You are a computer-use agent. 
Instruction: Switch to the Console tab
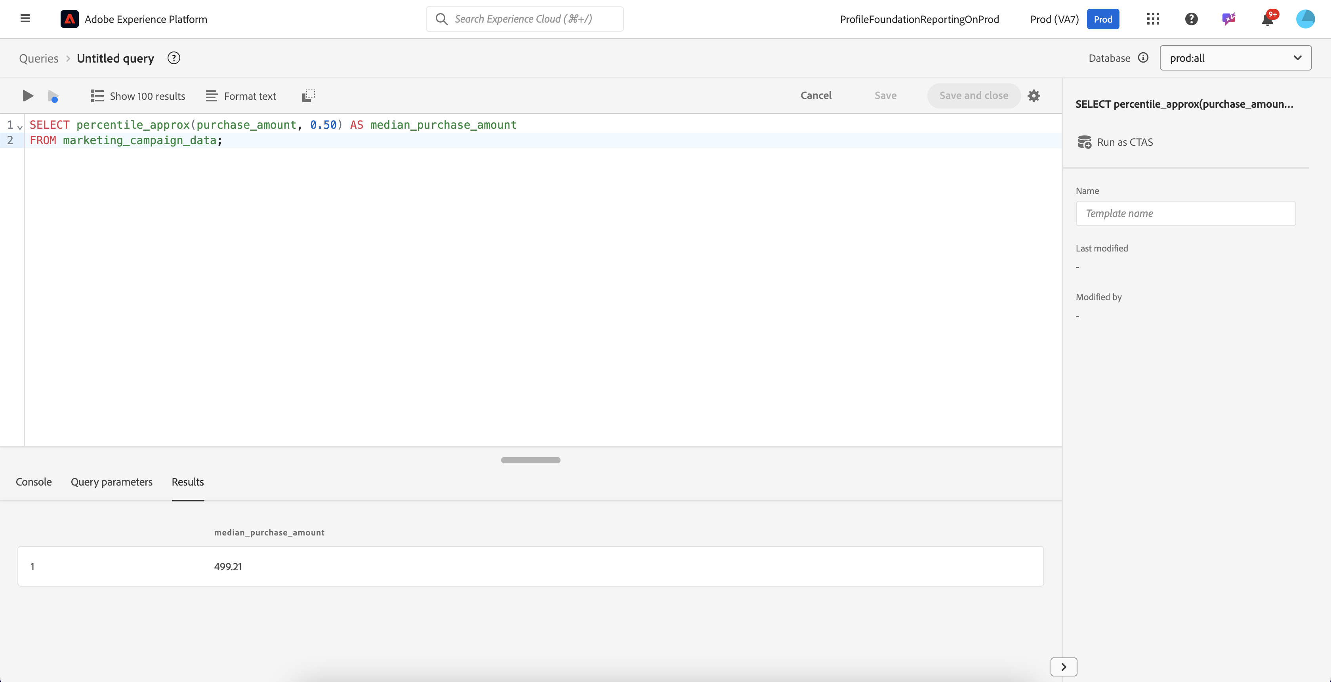tap(34, 482)
